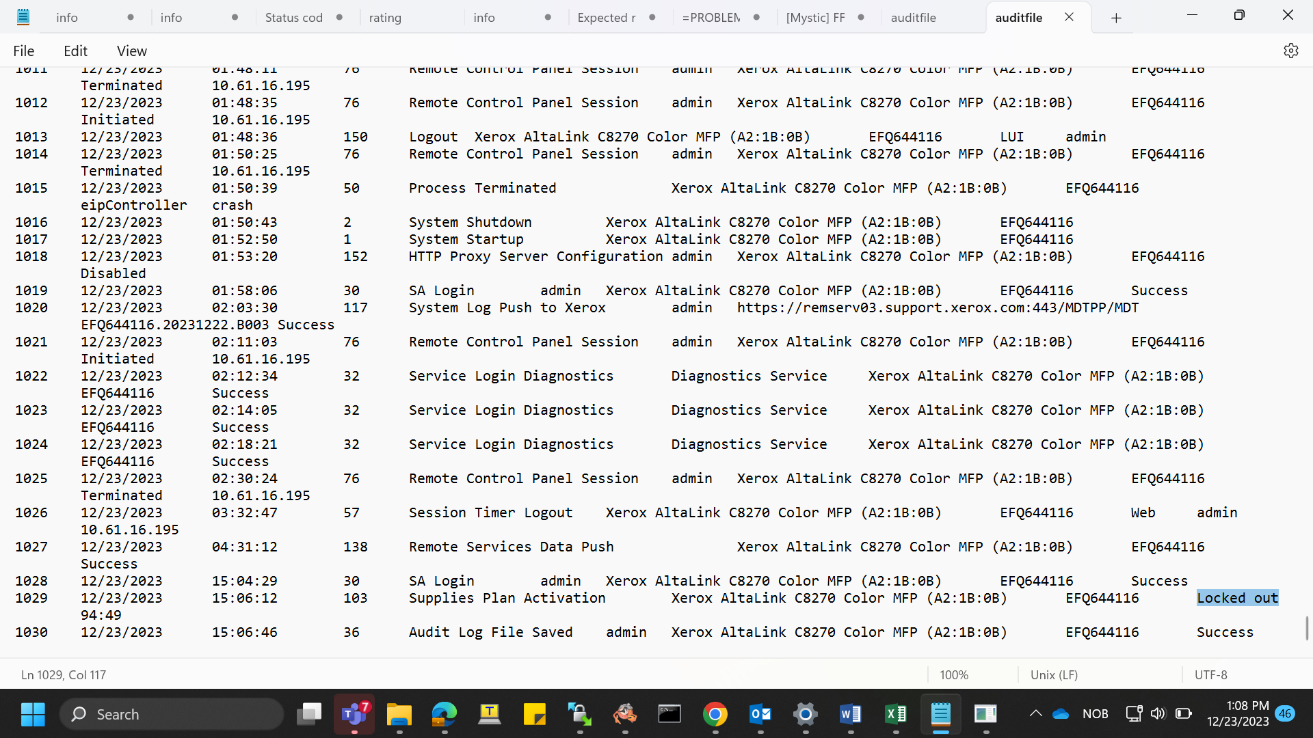Change Unix (LF) line ending setting

[1054, 674]
